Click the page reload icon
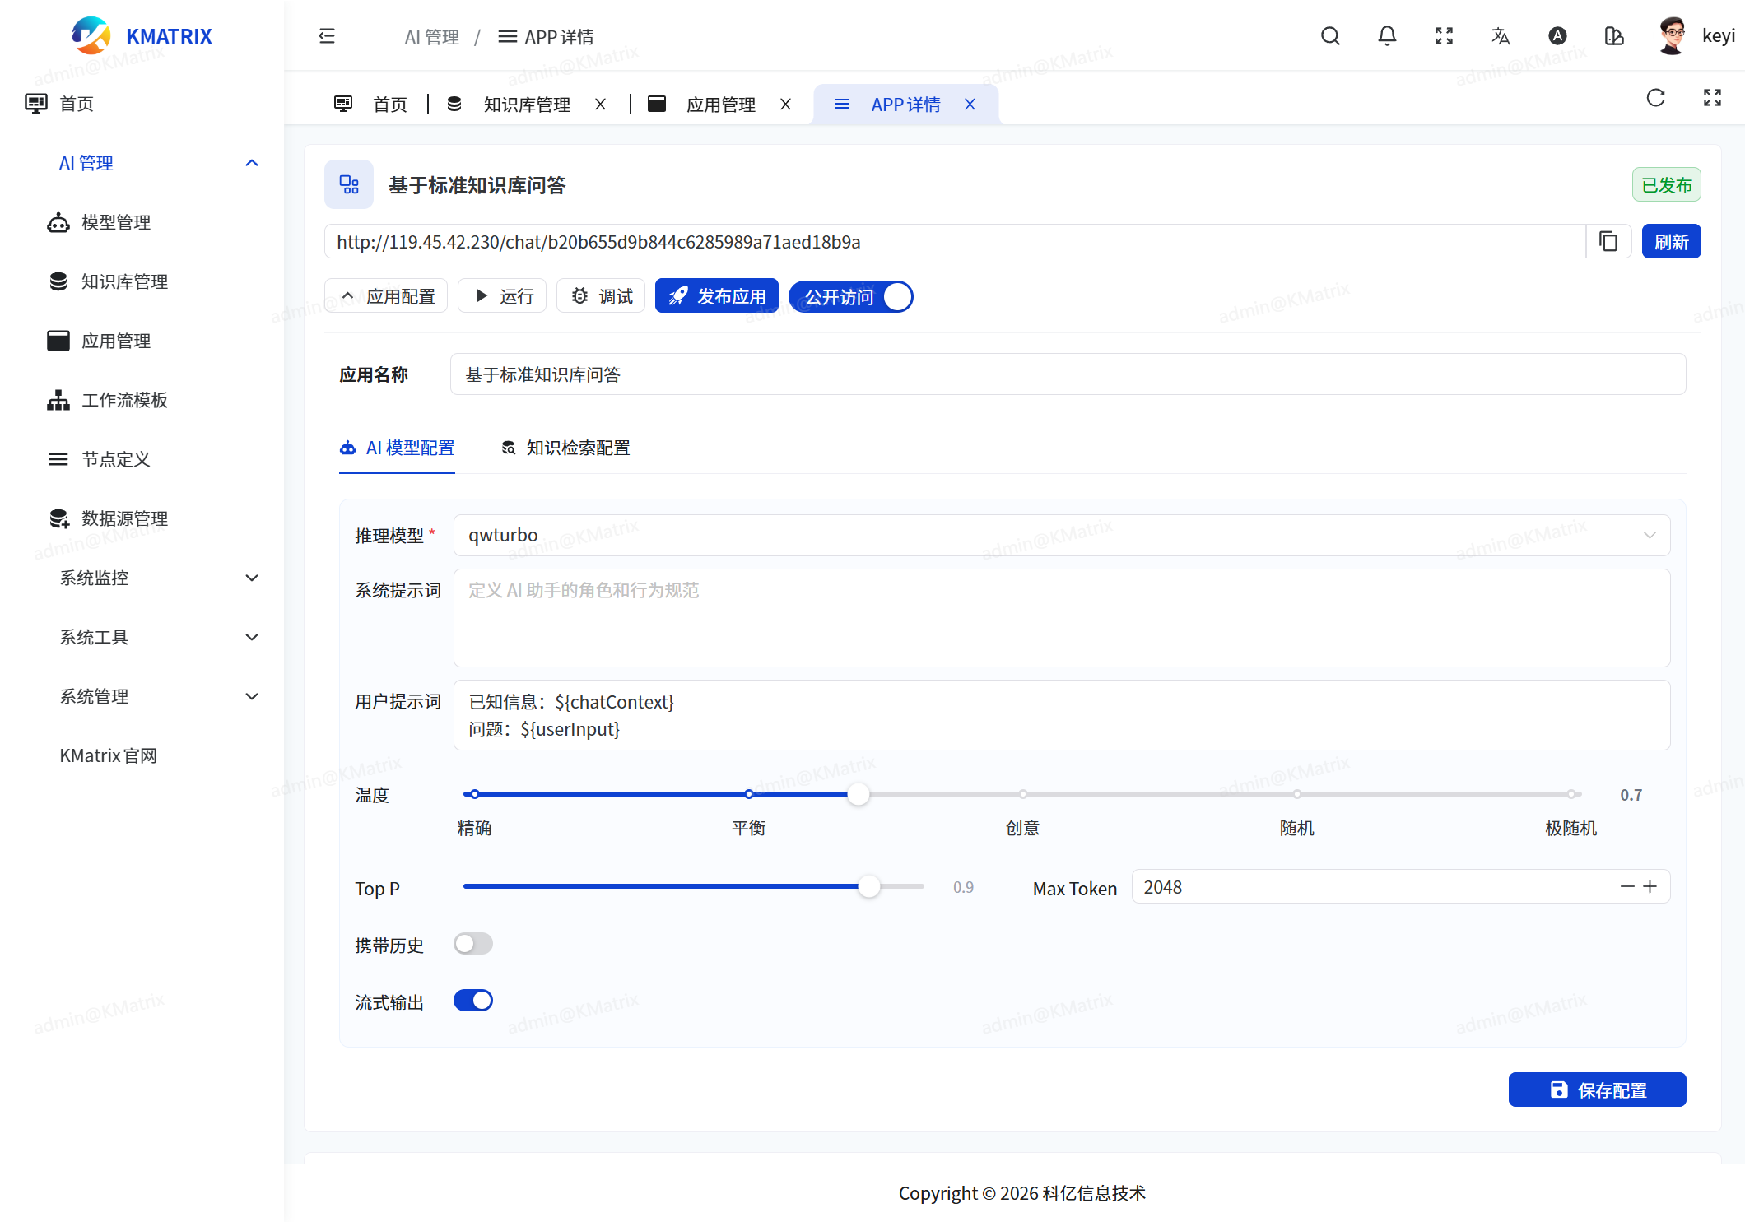This screenshot has width=1745, height=1222. pos(1655,98)
